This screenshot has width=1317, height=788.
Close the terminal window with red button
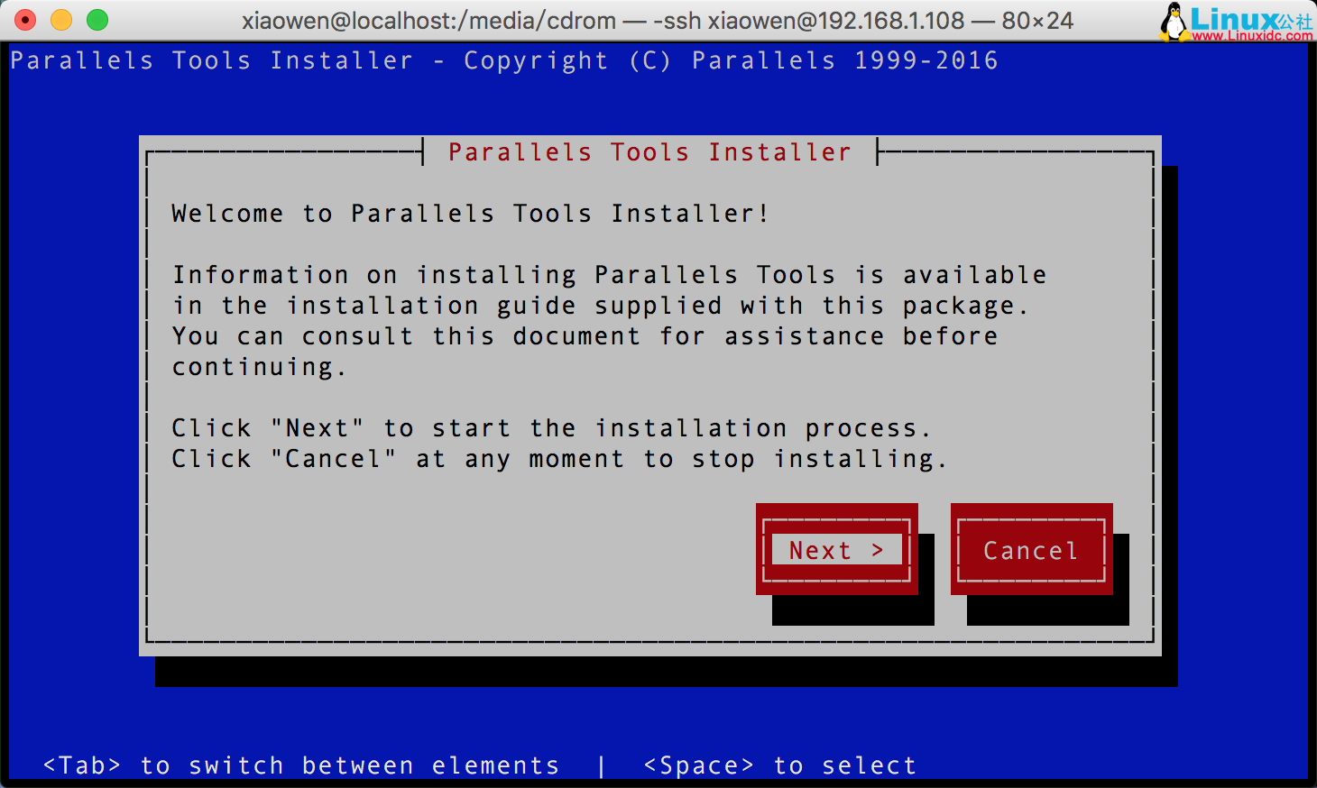[25, 19]
